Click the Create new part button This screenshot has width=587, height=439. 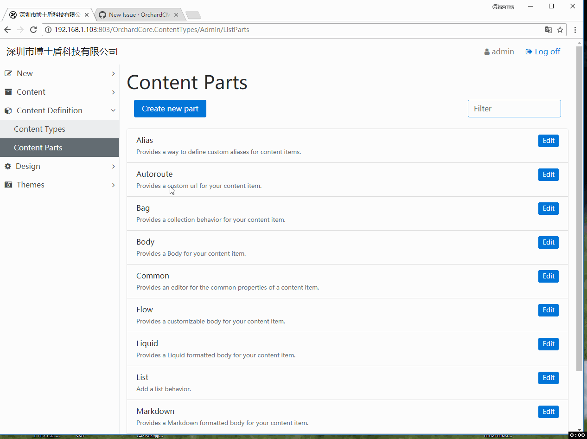[x=170, y=109]
